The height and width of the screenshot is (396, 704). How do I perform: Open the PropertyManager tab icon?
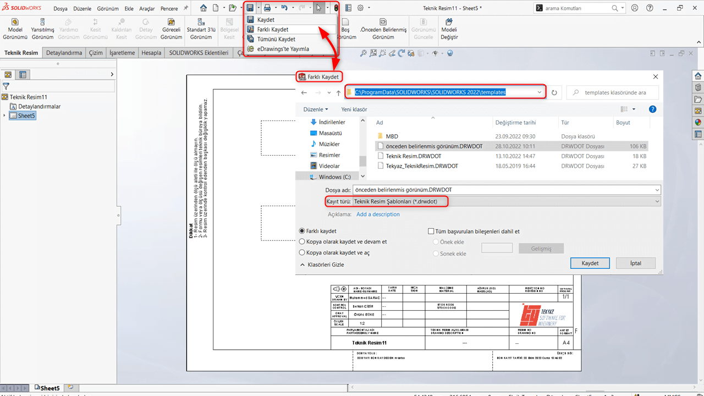(x=23, y=75)
